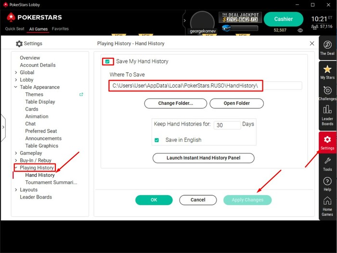Expand the Lobby settings node
The image size is (337, 253).
pyautogui.click(x=16, y=80)
